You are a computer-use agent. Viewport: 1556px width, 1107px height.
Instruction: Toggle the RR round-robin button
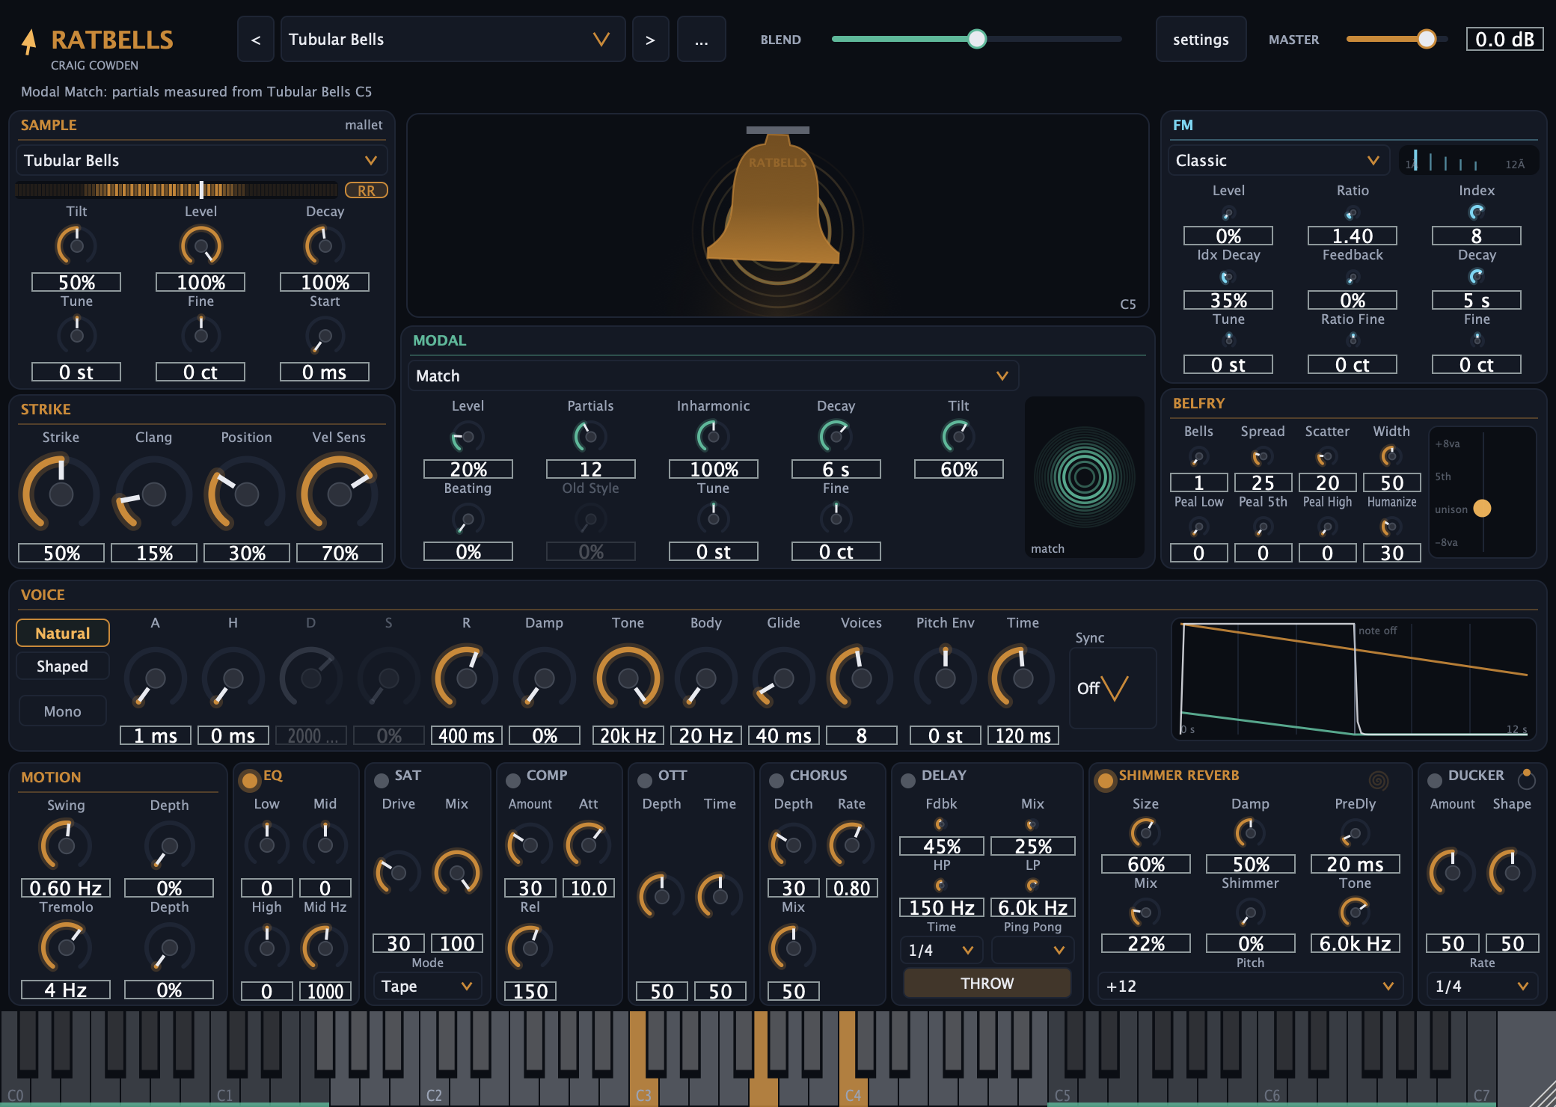367,190
